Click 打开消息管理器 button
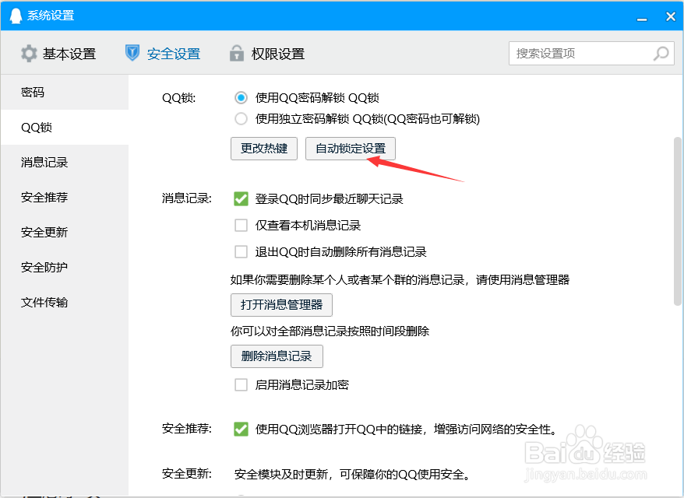The height and width of the screenshot is (498, 684). click(281, 304)
